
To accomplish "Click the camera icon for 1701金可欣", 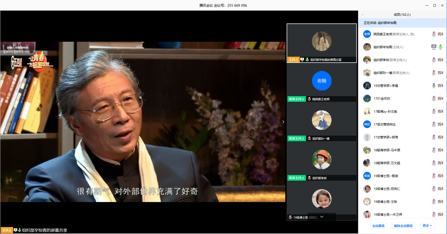I will (x=441, y=98).
